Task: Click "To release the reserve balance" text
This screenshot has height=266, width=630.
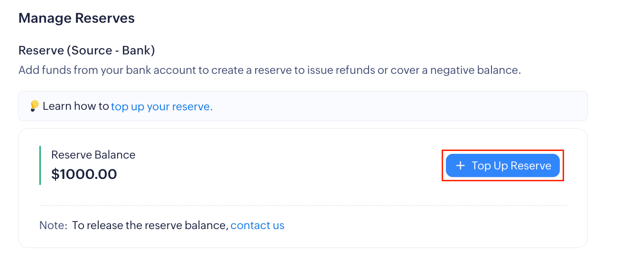Action: coord(150,225)
